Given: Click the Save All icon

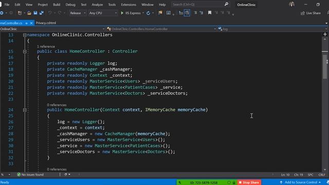Looking at the screenshot, I should 41,13.
